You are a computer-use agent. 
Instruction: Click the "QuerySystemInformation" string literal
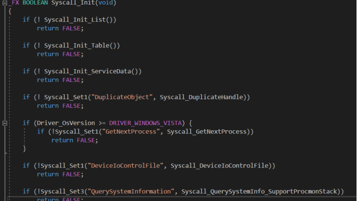(131, 191)
